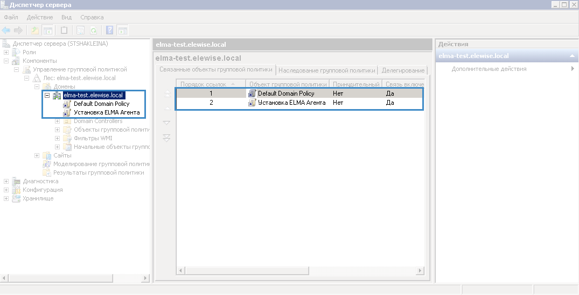Select Установка ELMA Агента row in list
The width and height of the screenshot is (579, 295).
300,103
